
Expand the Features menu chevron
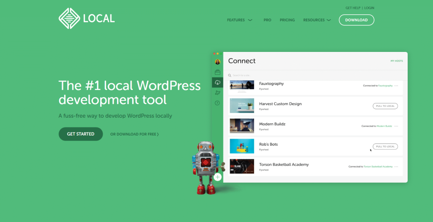250,20
